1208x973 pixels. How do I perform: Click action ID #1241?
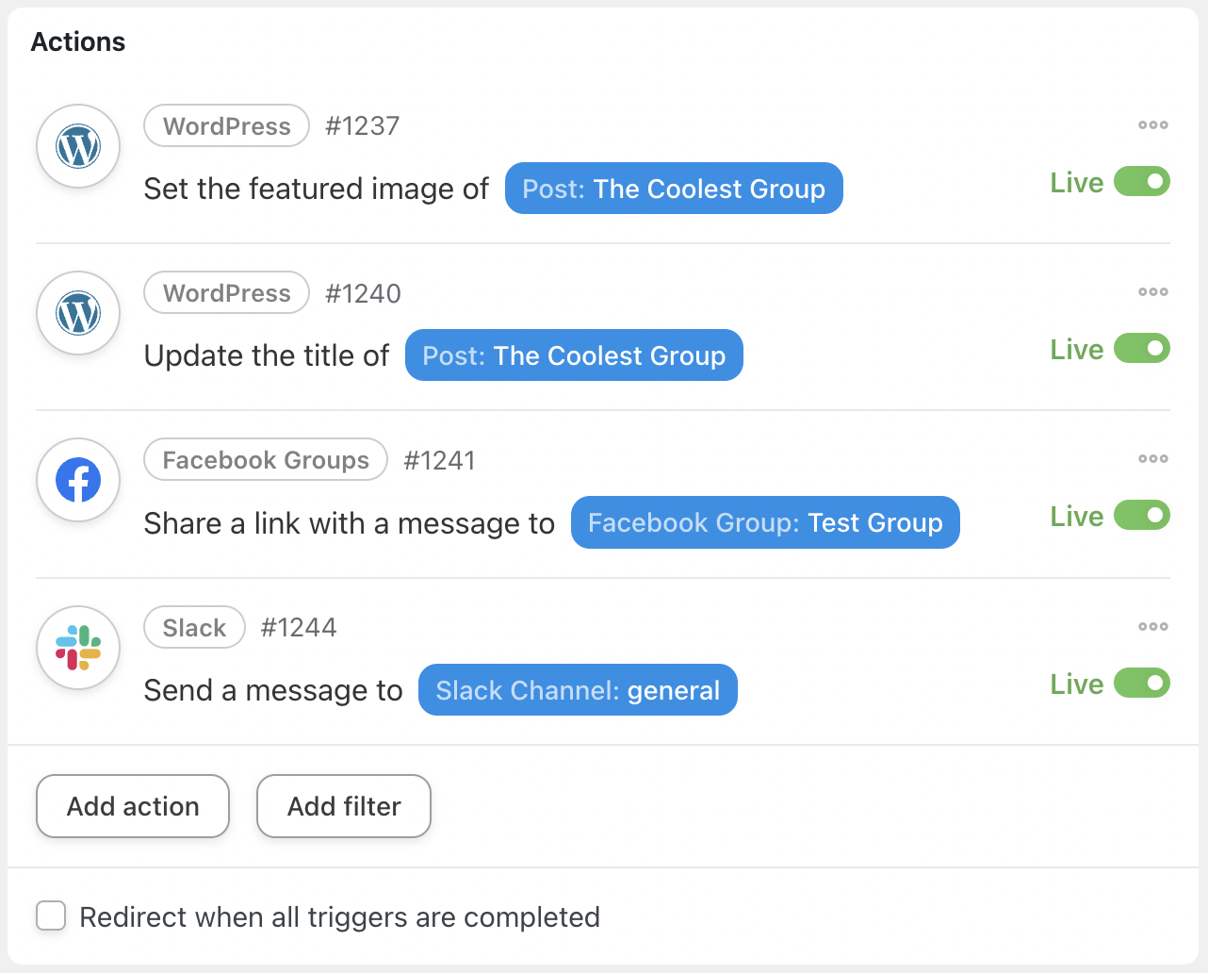point(440,460)
